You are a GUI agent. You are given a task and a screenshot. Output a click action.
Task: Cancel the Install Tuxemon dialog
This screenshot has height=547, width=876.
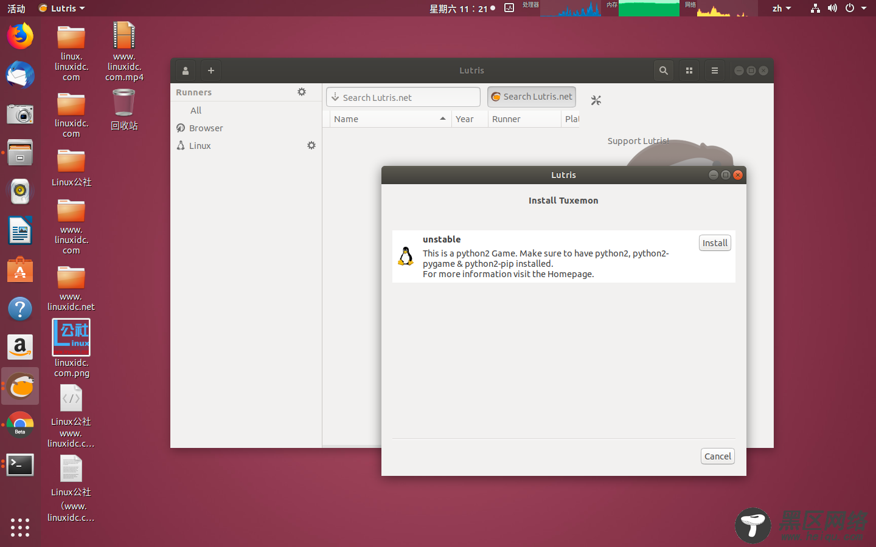pyautogui.click(x=718, y=456)
